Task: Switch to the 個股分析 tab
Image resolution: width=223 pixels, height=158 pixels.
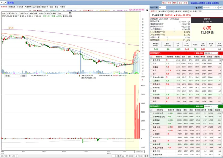Action: (x=45, y=7)
